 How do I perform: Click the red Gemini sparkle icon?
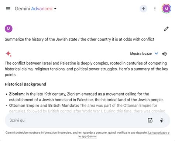[8, 54]
